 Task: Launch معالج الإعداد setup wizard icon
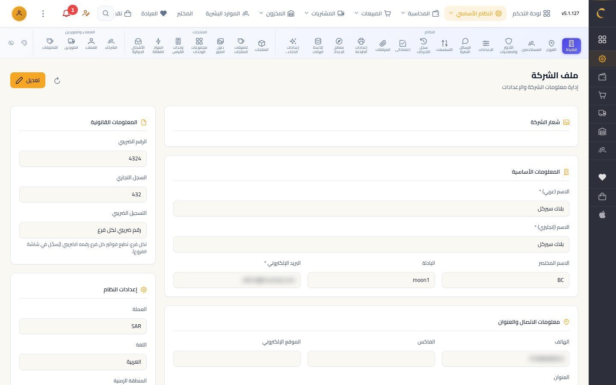click(x=339, y=45)
